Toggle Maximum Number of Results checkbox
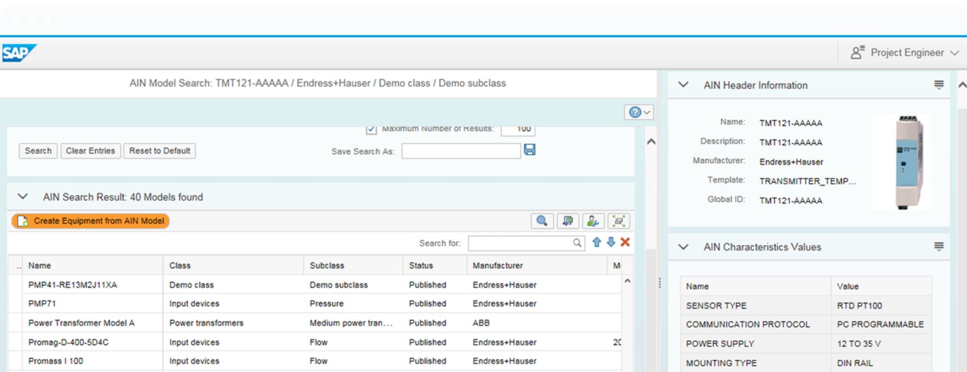This screenshot has width=967, height=372. pos(371,129)
